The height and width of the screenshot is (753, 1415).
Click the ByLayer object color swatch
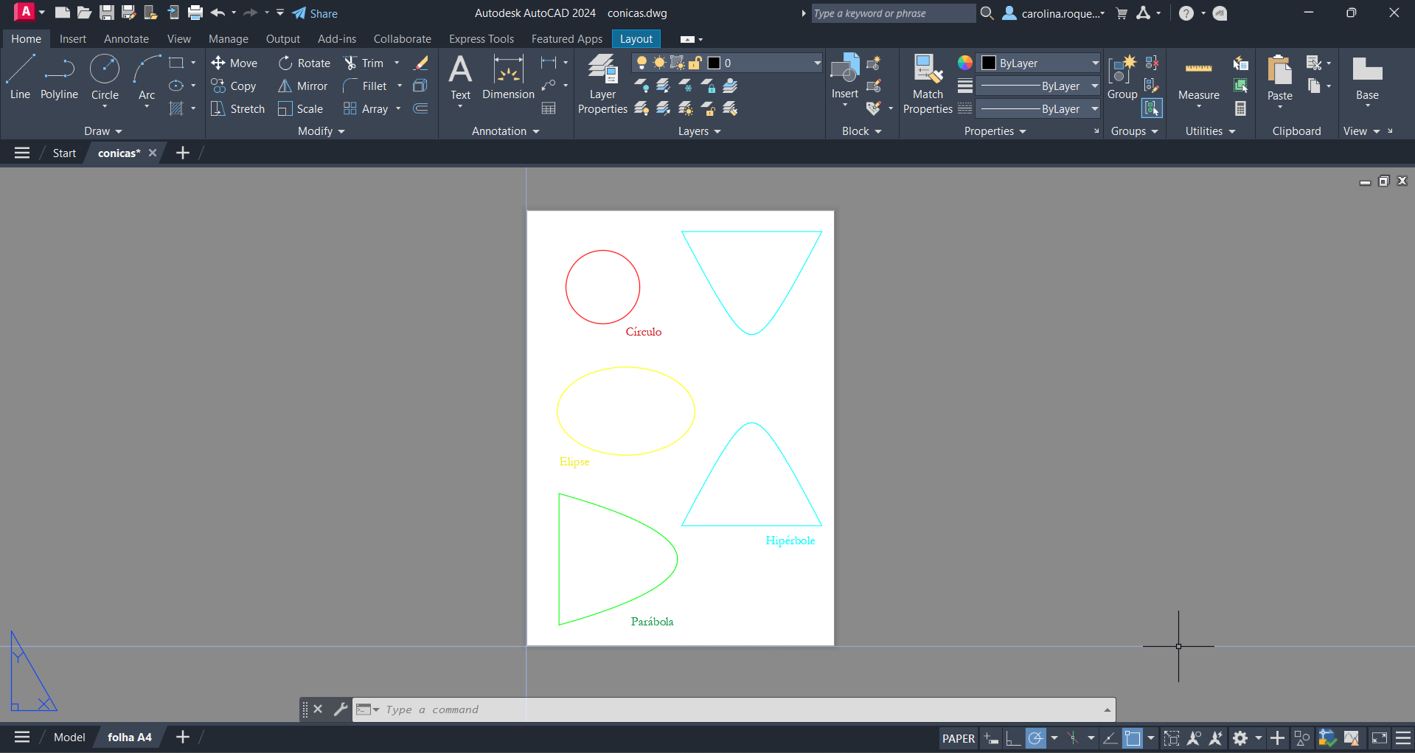(989, 63)
